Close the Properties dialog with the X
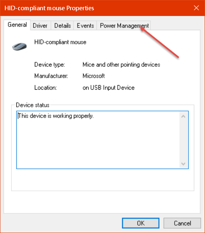The image size is (205, 233). tap(196, 8)
